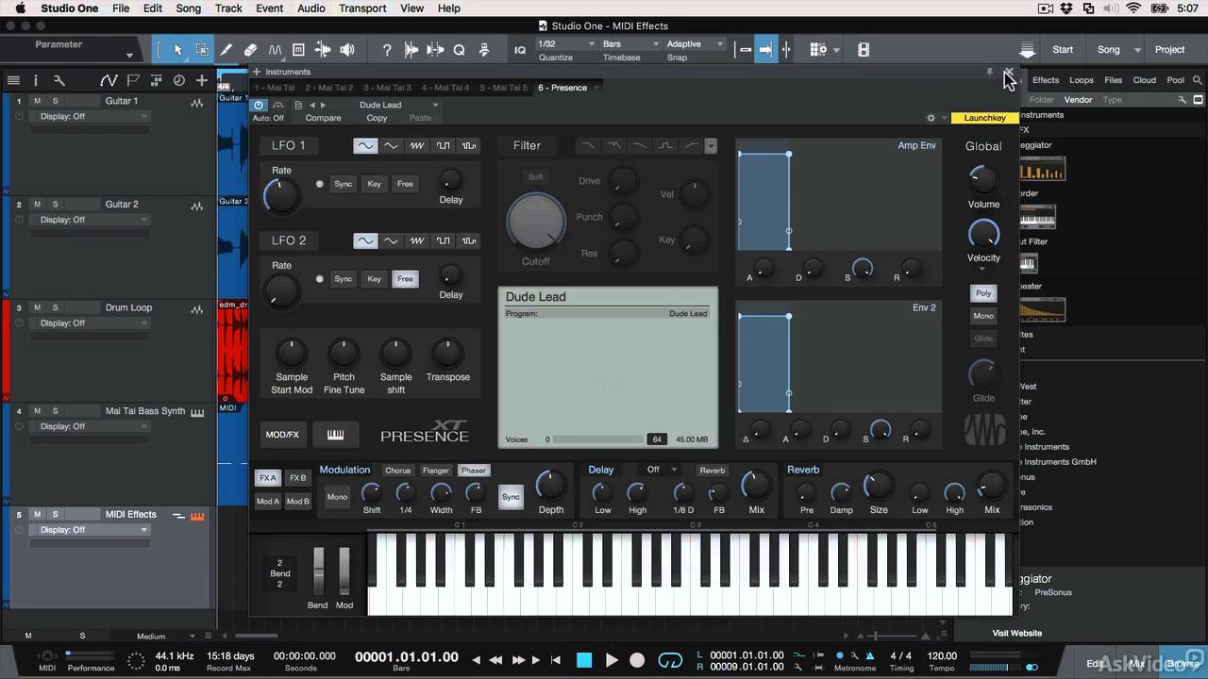Image resolution: width=1208 pixels, height=679 pixels.
Task: Mute the Guitar 1 track
Action: 37,101
